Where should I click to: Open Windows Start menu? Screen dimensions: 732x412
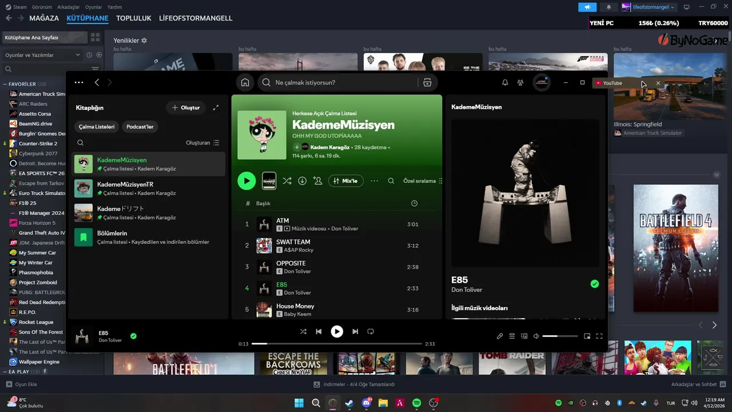pyautogui.click(x=299, y=403)
